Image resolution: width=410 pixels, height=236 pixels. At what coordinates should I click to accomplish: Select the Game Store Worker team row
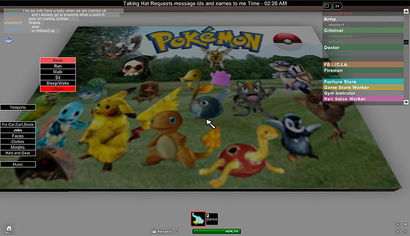363,88
